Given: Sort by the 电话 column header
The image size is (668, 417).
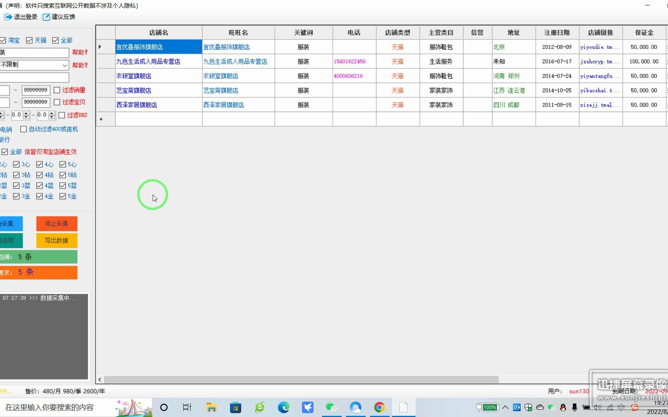Looking at the screenshot, I should (354, 32).
